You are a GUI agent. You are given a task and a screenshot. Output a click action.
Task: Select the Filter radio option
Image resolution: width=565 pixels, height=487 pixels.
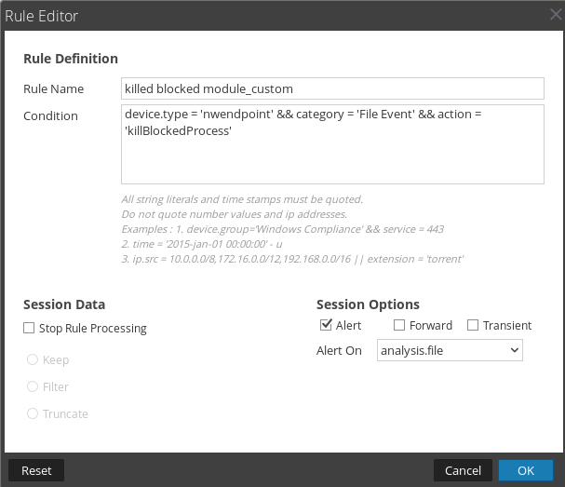click(33, 386)
